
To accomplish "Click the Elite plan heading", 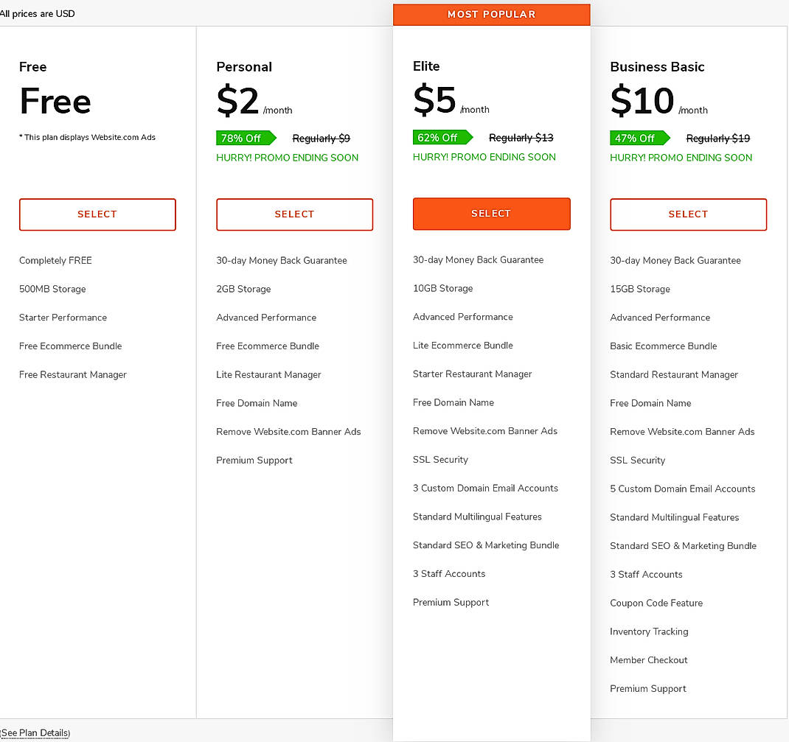I will pyautogui.click(x=426, y=66).
